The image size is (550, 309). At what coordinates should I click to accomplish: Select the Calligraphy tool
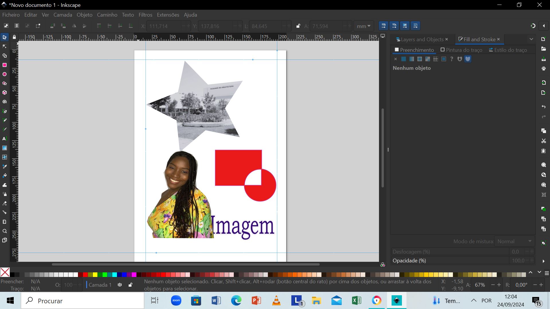(x=5, y=129)
